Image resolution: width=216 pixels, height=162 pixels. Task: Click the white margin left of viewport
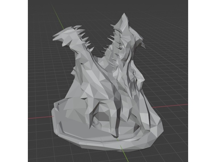[14, 81]
